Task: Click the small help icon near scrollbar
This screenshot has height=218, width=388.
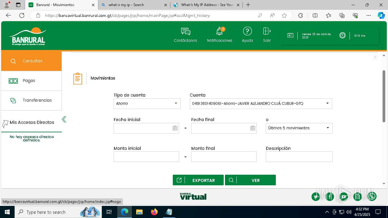Action: pyautogui.click(x=375, y=58)
